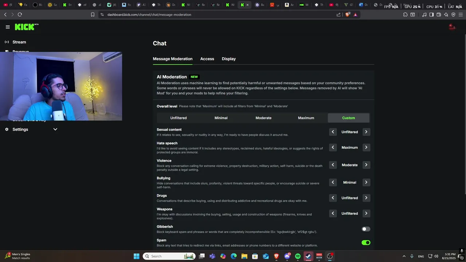Screen dimensions: 466x262
Task: Click the taskbar Search box
Action: click(x=169, y=256)
